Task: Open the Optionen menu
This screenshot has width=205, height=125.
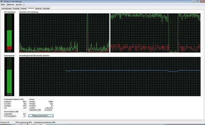Action: (10, 5)
